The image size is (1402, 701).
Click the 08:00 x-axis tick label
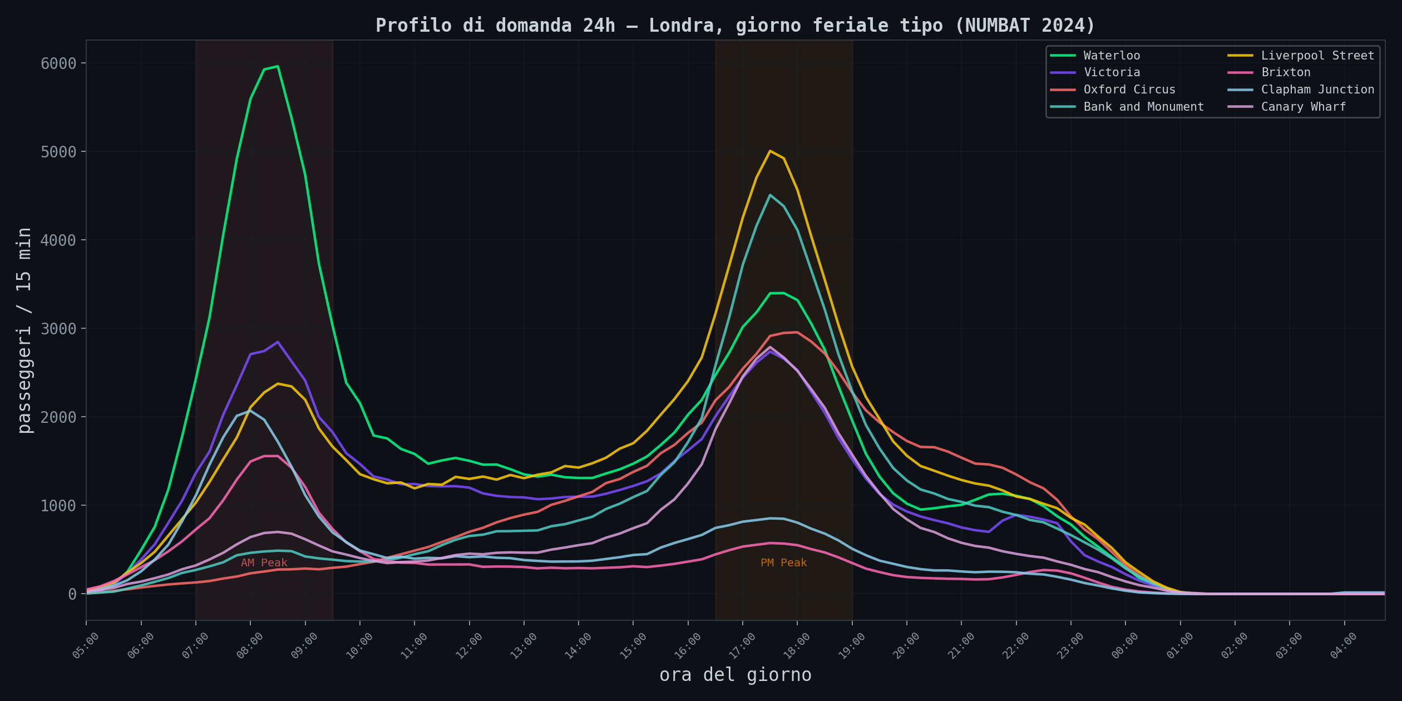pos(250,646)
